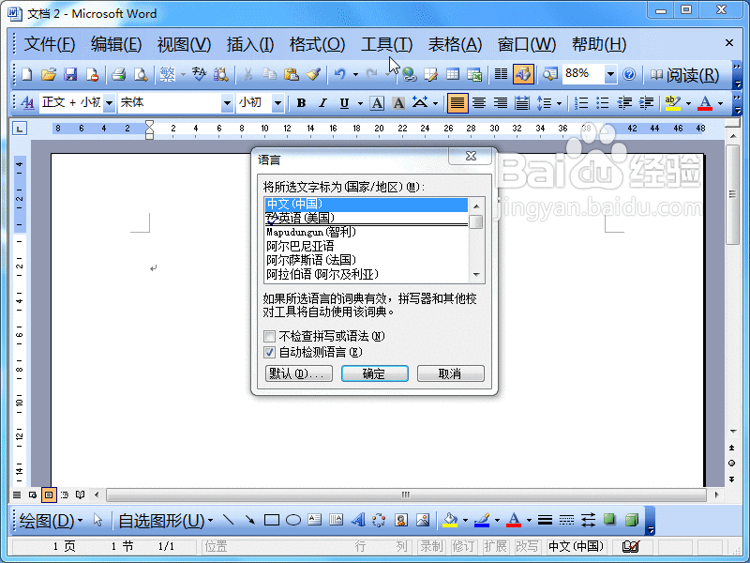
Task: Click the 确定 button in dialog
Action: coord(374,373)
